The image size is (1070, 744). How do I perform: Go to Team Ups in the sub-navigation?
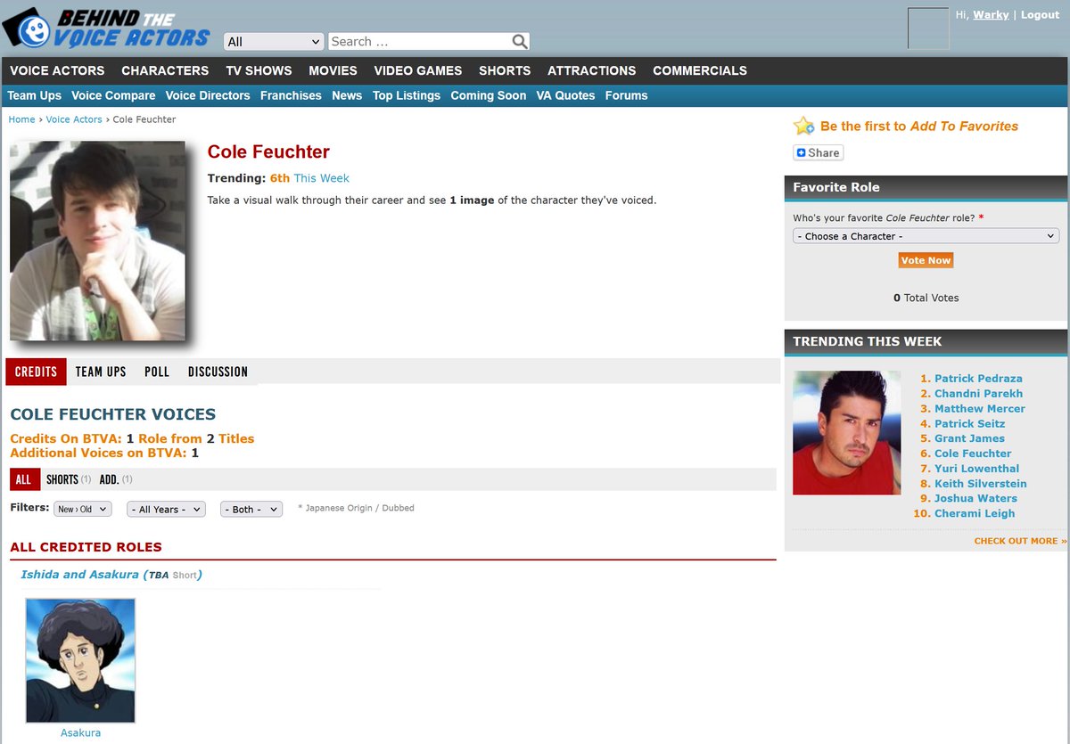pos(34,95)
